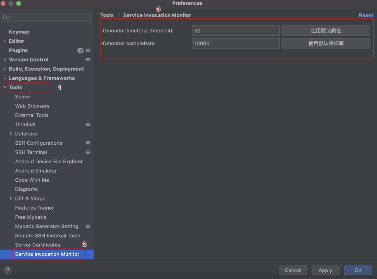Image resolution: width=377 pixels, height=279 pixels.
Task: Expand the Database tree entry
Action: tap(11, 134)
